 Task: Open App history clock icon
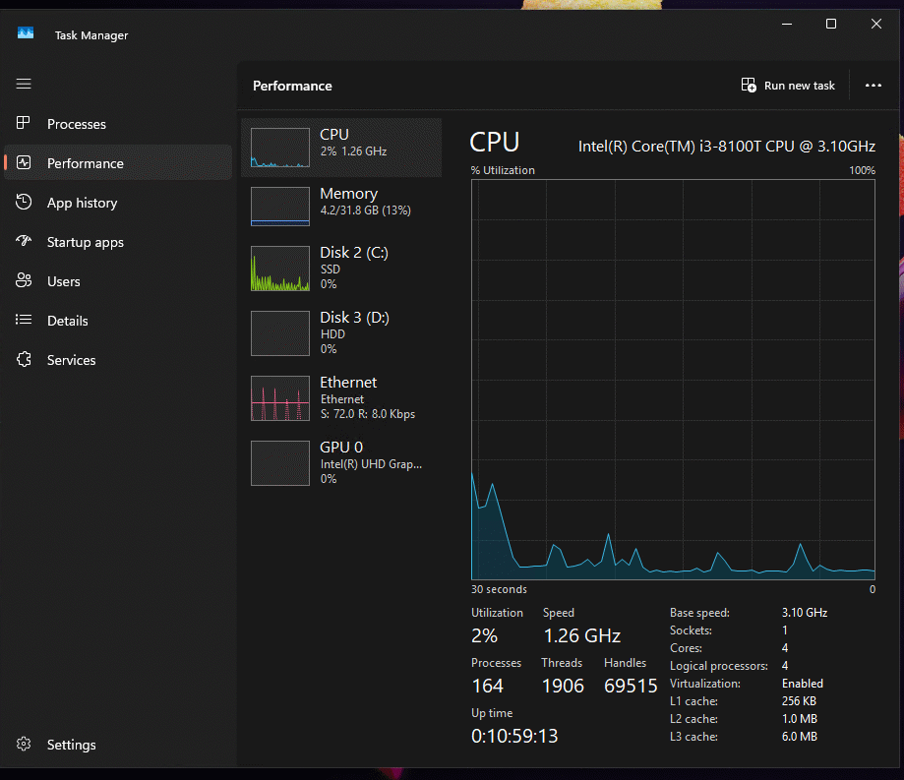[x=25, y=203]
